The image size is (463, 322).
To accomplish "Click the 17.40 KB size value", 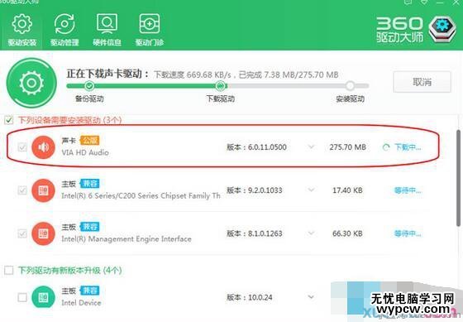I will point(347,190).
